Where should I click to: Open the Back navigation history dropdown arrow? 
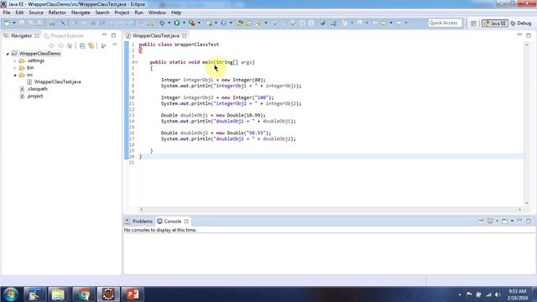coord(391,23)
